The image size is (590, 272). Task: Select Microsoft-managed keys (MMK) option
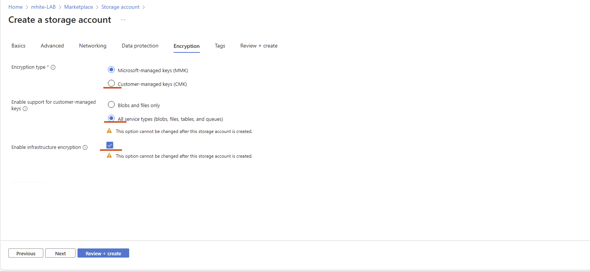(111, 70)
